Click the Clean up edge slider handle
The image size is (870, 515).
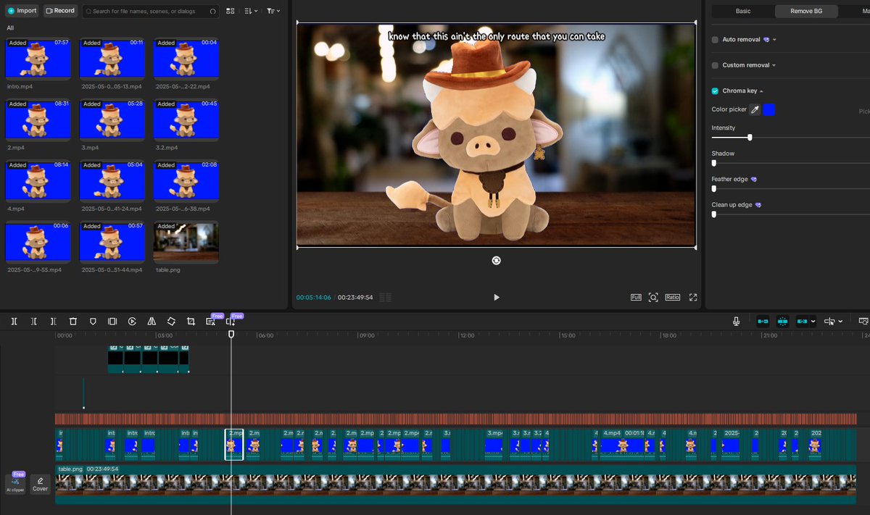[x=714, y=214]
